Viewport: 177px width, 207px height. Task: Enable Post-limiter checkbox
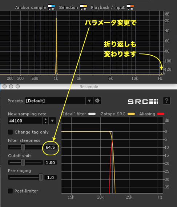pos(11,191)
